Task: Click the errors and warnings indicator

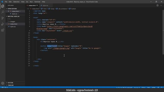Action: pyautogui.click(x=5, y=87)
